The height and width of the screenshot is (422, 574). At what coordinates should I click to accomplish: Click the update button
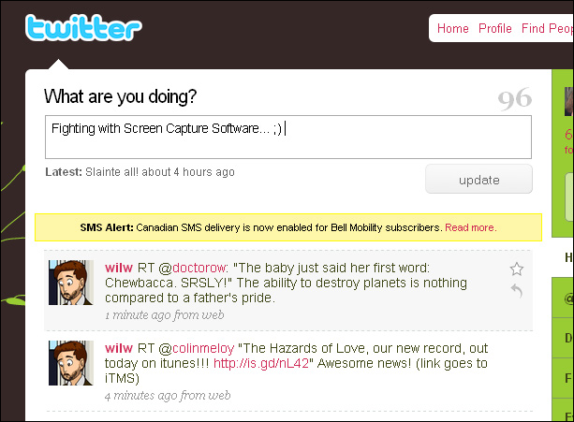[478, 179]
